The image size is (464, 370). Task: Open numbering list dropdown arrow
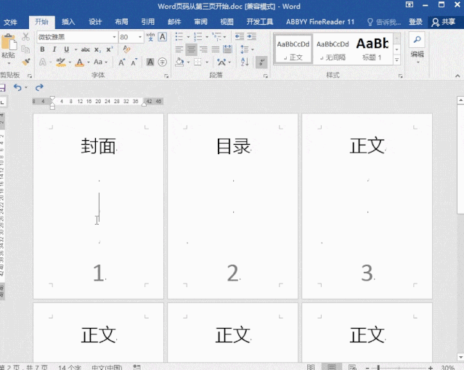207,37
